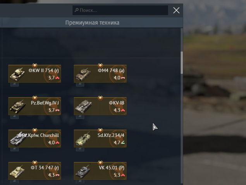Viewport: 246px width, 185px height.
Task: Open the Pz.Bef.Wg.IV J vehicle card
Action: (34, 106)
